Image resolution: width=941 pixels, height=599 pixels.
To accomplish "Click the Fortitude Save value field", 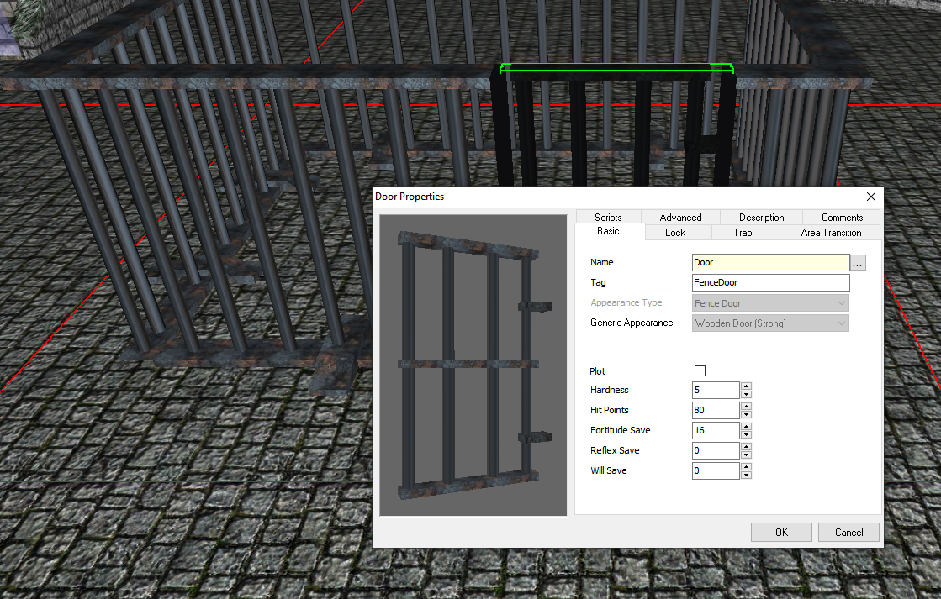I will tap(716, 430).
